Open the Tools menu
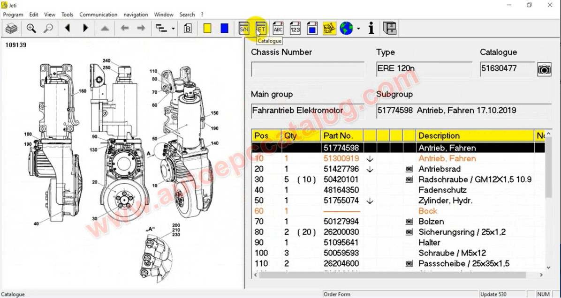 pyautogui.click(x=67, y=15)
